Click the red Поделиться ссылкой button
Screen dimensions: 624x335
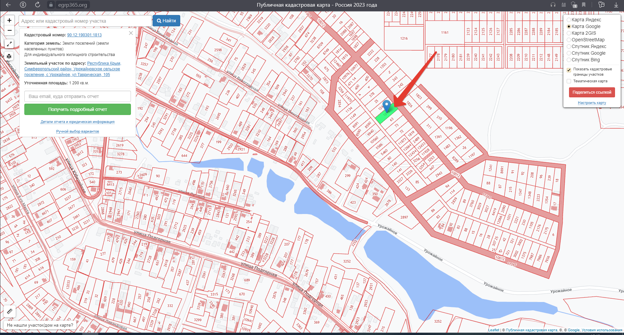pyautogui.click(x=592, y=92)
